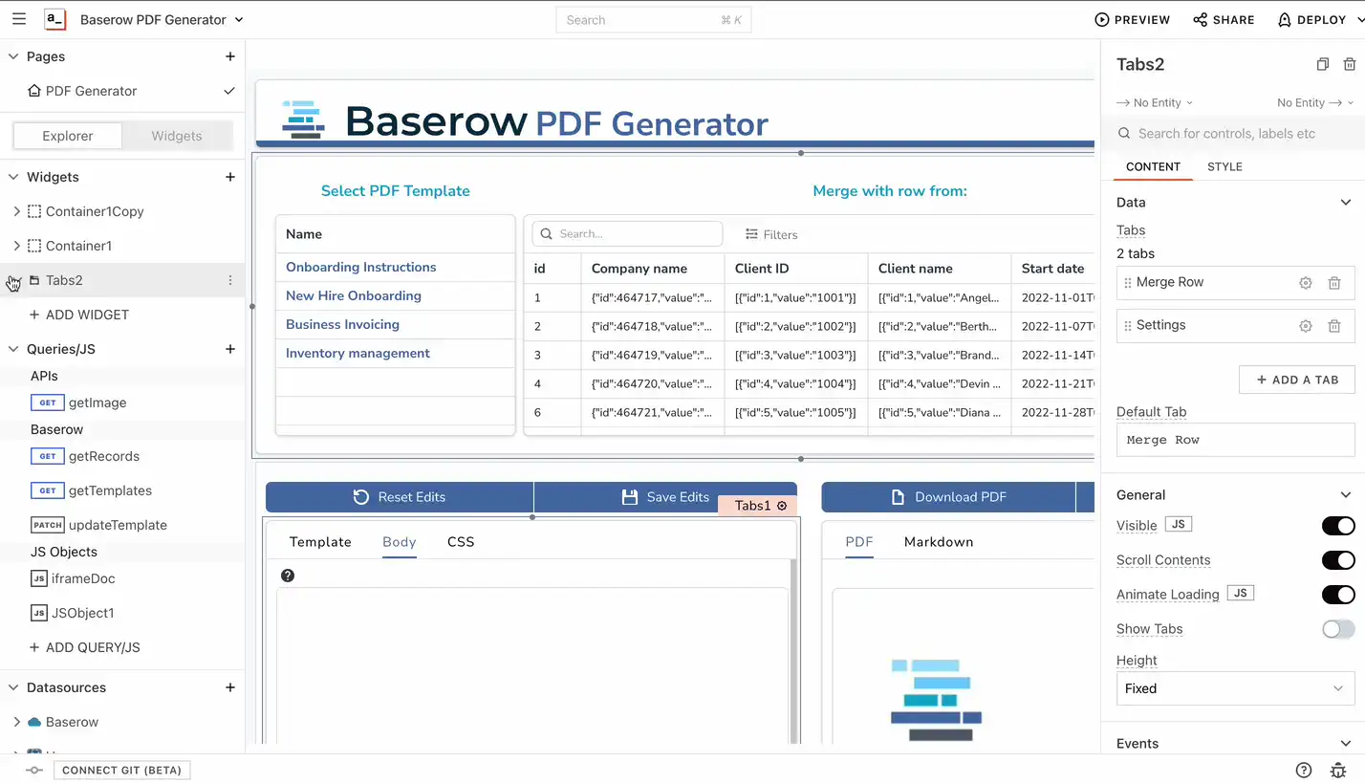1365x783 pixels.
Task: Enable the Show Tabs toggle
Action: coord(1335,629)
